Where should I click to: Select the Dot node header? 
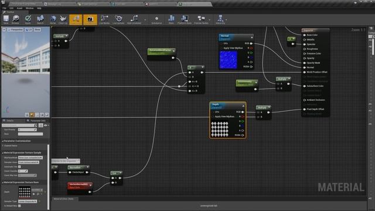click(x=117, y=173)
